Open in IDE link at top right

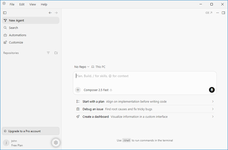coord(209,13)
